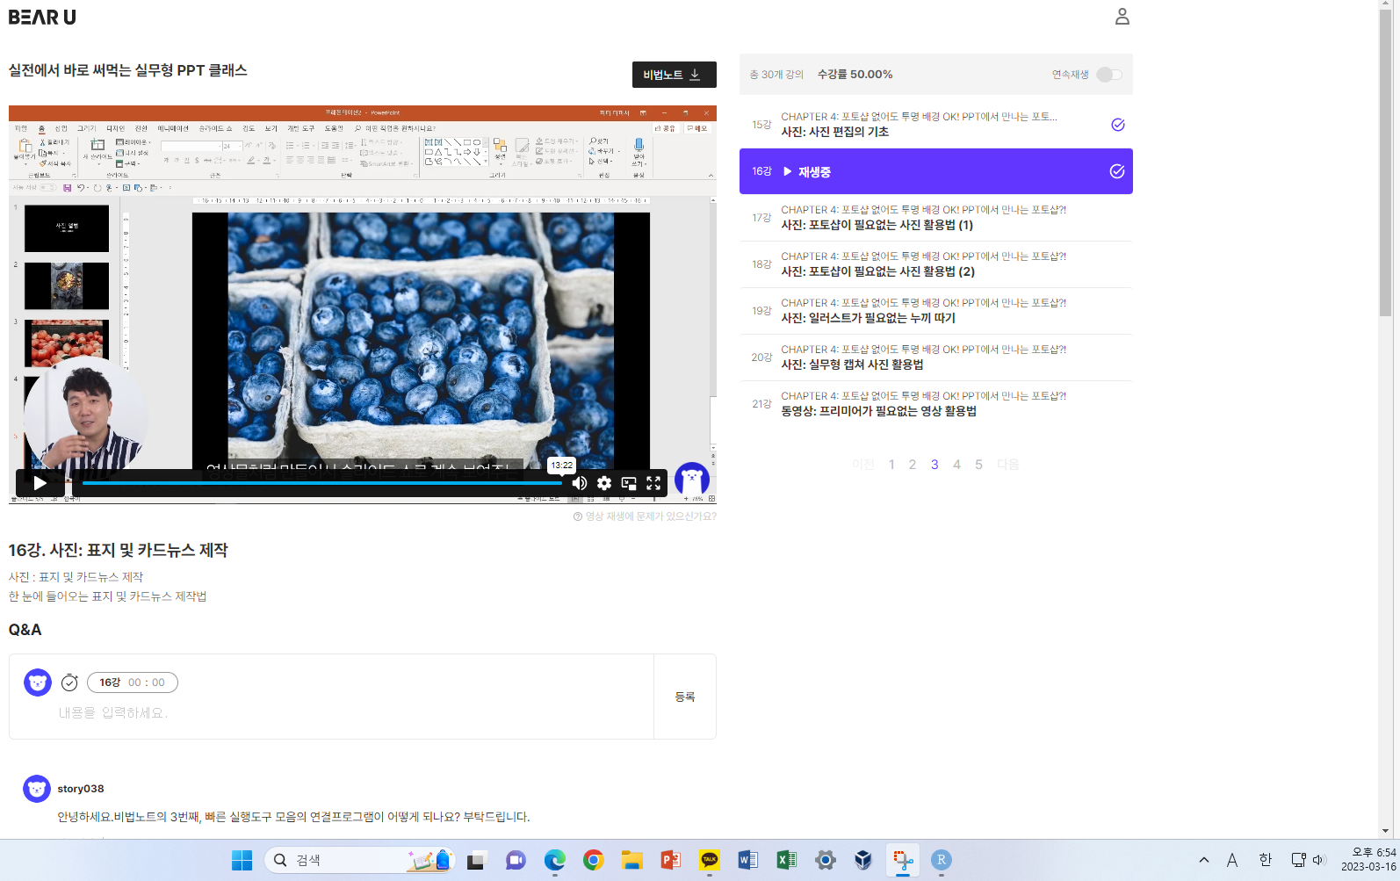The image size is (1400, 881).
Task: Switch video to fullscreen
Action: click(653, 483)
